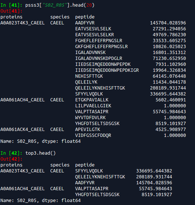
Task: Select value 64145.076448 for NEHISFTTGK
Action: click(x=169, y=76)
